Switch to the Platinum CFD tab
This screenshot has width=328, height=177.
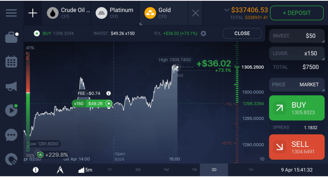[115, 13]
